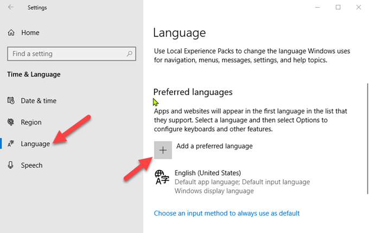Select the Speech settings page
Viewport: 369px width, 233px height.
click(x=31, y=165)
